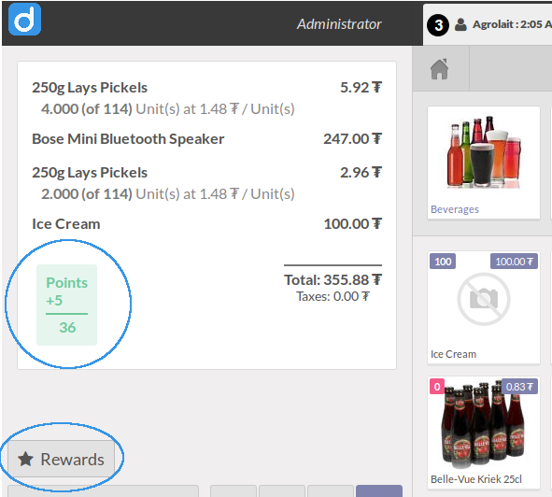The image size is (552, 497).
Task: Click the Ice Cream stock badge 100
Action: coord(443,262)
